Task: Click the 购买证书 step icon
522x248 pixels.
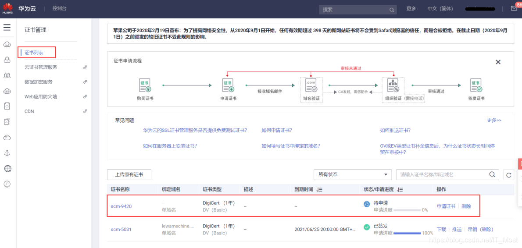Action: tap(144, 85)
